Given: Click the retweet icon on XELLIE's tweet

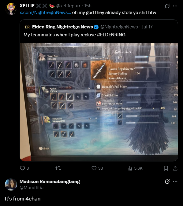Looking at the screenshot, I should 58,168.
